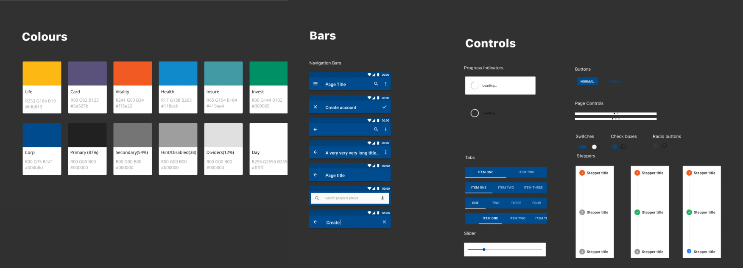The image size is (743, 268).
Task: Click search icon in Page Title bar
Action: pos(376,84)
